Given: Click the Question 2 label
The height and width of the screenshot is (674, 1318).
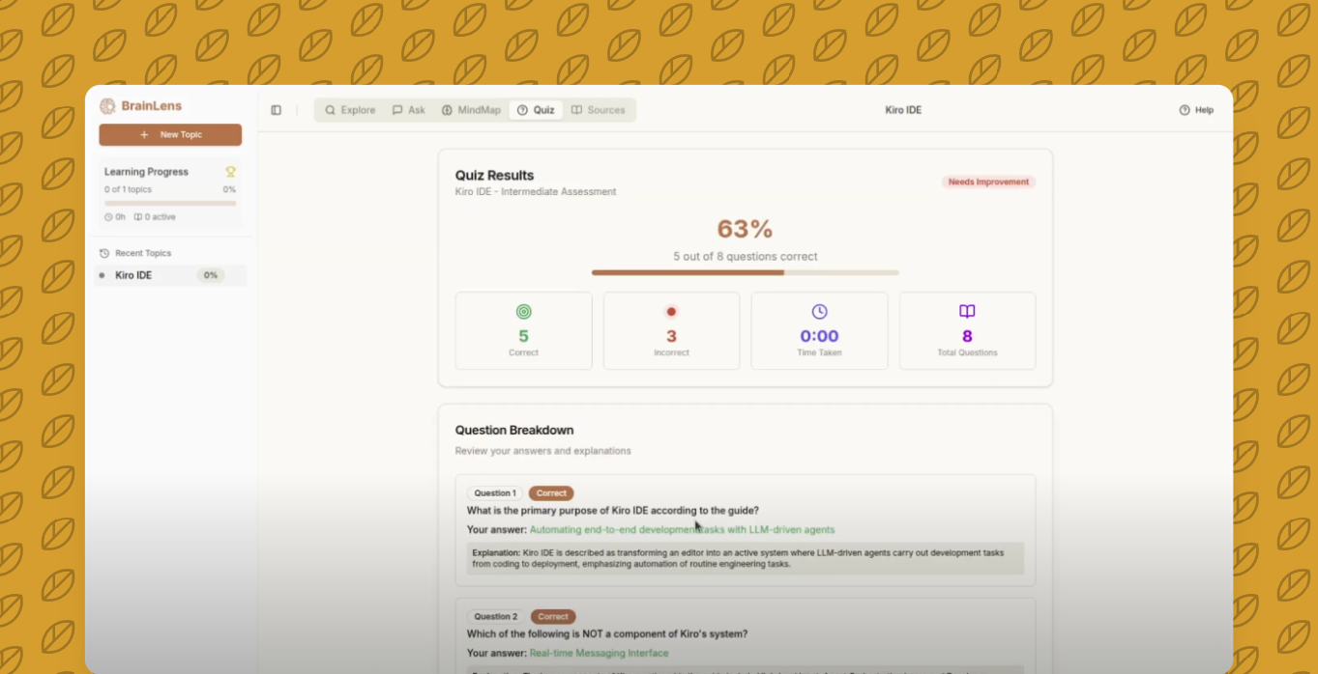Looking at the screenshot, I should point(495,616).
